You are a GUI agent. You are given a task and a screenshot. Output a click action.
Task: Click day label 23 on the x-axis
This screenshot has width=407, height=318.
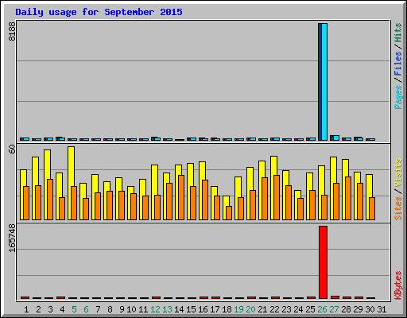pyautogui.click(x=286, y=309)
